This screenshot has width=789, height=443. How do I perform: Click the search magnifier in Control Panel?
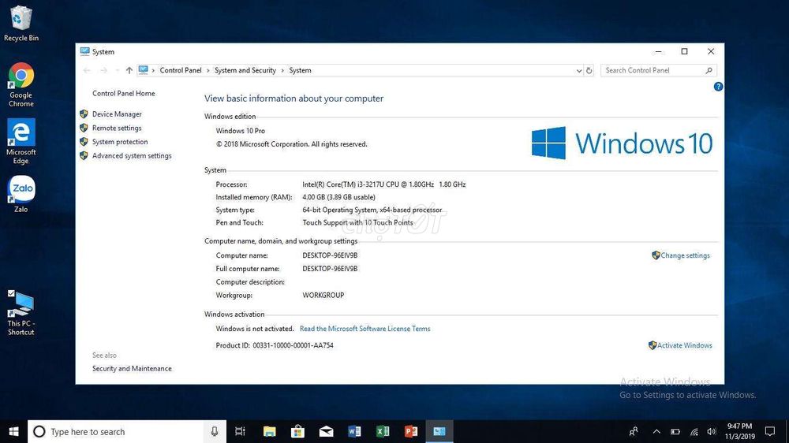(x=709, y=70)
